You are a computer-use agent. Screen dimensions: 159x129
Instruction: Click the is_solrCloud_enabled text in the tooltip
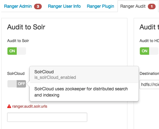point(55,77)
